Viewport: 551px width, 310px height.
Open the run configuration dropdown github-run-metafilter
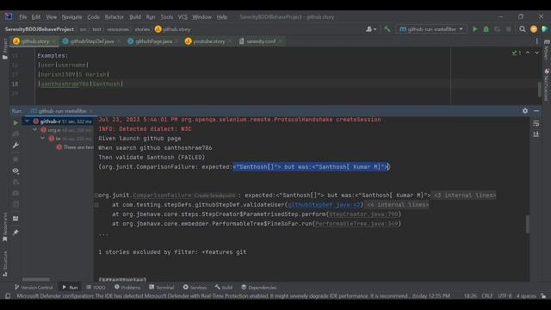click(x=431, y=29)
